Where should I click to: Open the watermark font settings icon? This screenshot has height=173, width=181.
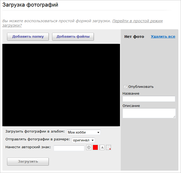[102, 147]
